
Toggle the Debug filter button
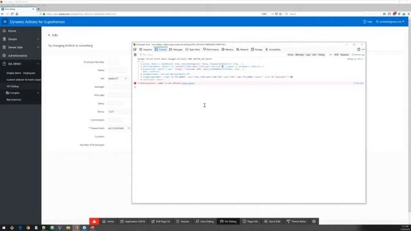[322, 55]
